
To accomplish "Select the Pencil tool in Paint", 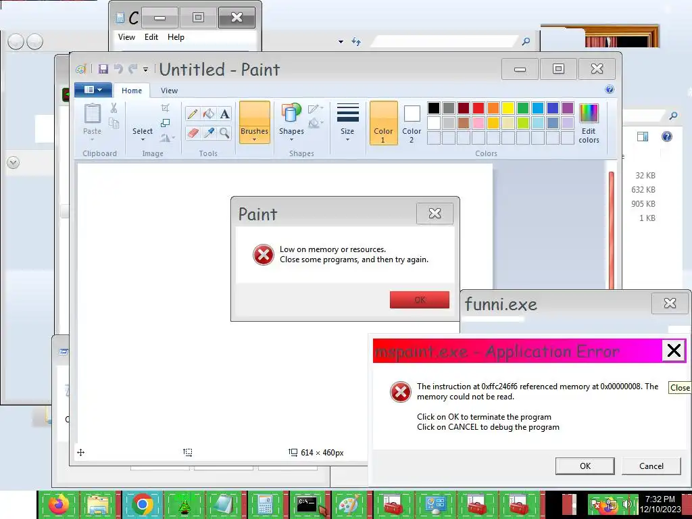I will [192, 114].
